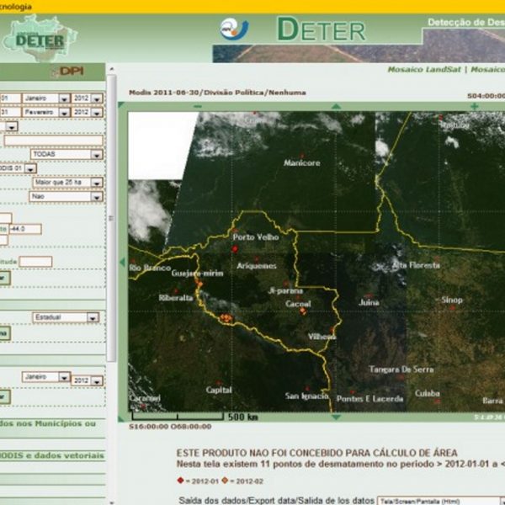Open the Tela/Screen/Pantalla export format dropdown
Image resolution: width=505 pixels, height=505 pixels.
click(438, 500)
